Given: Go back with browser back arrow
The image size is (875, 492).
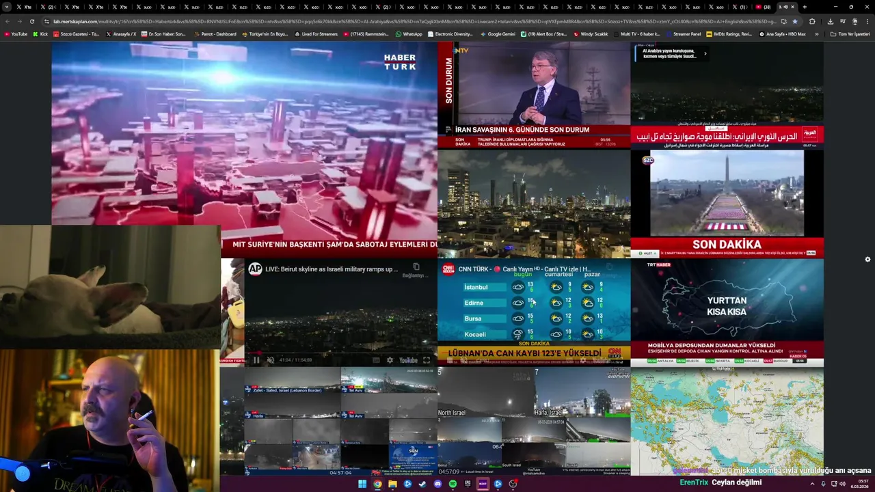Looking at the screenshot, I should [x=7, y=21].
